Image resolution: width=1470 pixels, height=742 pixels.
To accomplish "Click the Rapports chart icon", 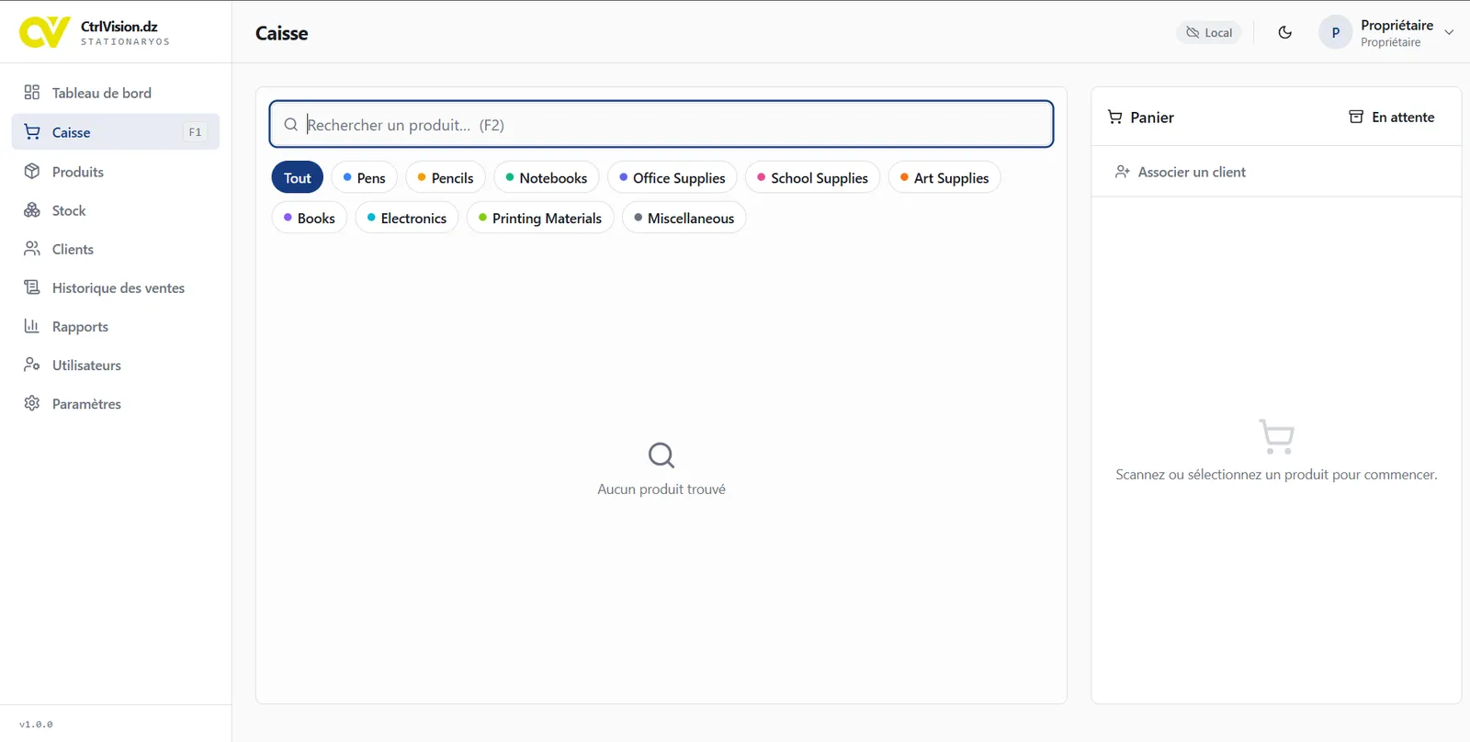I will 32,326.
